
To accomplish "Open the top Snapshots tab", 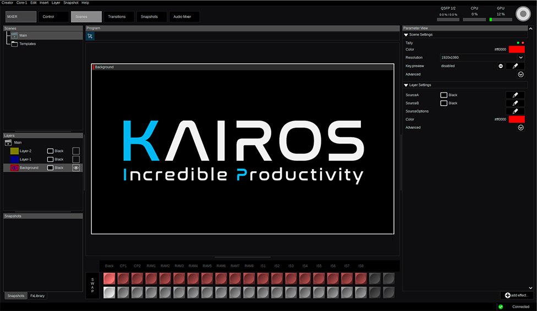I will 152,17.
